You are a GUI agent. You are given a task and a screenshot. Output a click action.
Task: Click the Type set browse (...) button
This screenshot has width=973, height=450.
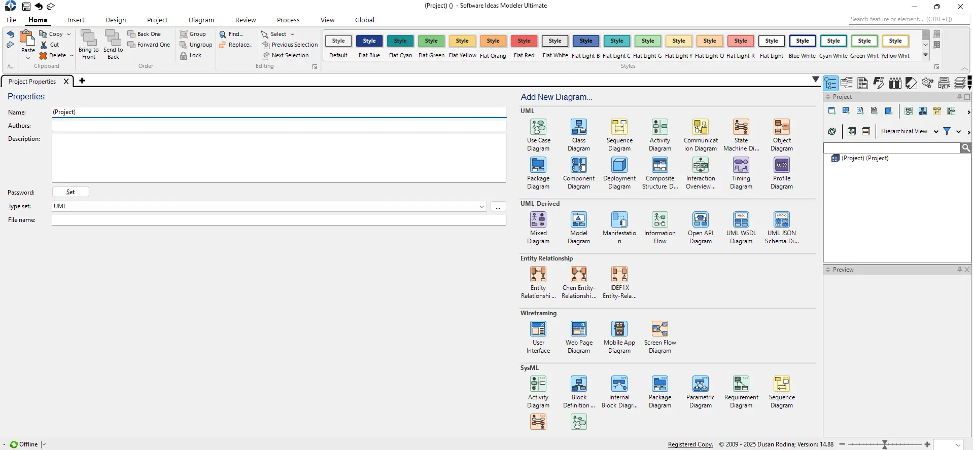click(498, 206)
